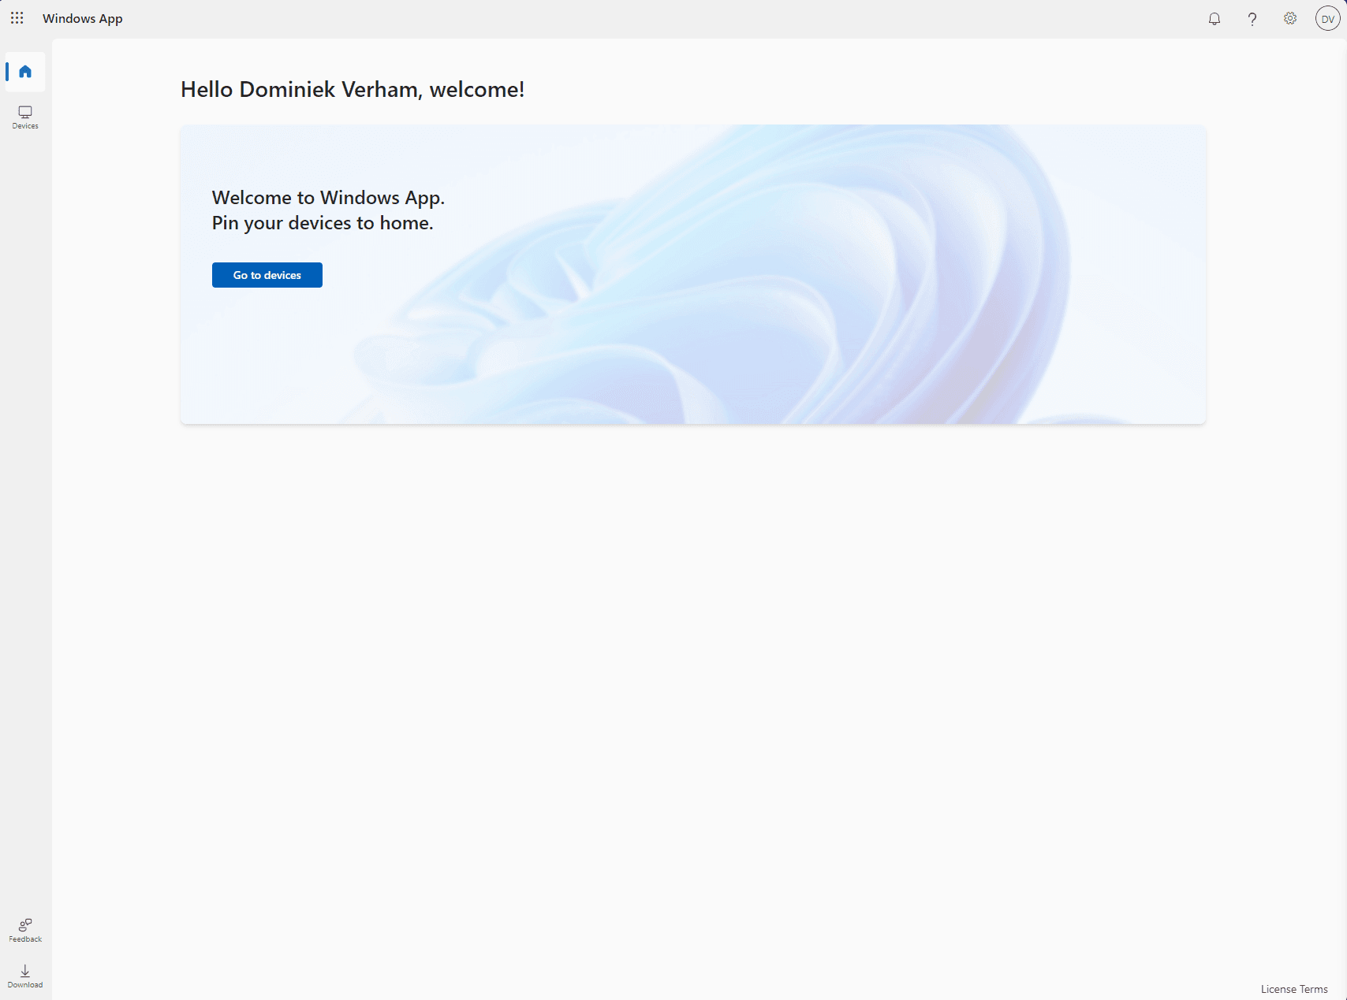Select the Download text label

tap(25, 985)
